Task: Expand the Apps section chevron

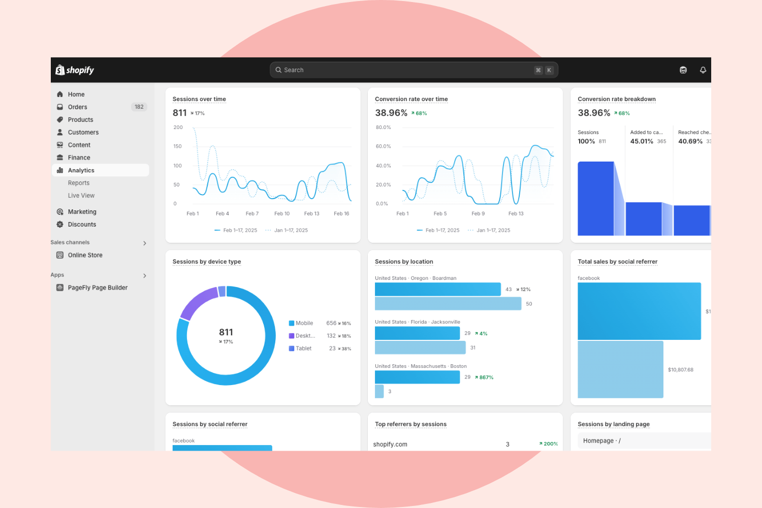Action: [145, 276]
